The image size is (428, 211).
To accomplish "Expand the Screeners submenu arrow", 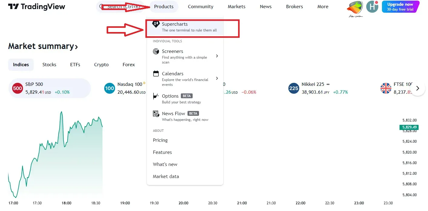I will point(217,56).
